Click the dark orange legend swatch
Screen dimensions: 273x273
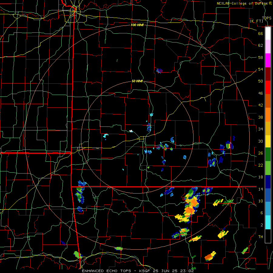click(268, 101)
